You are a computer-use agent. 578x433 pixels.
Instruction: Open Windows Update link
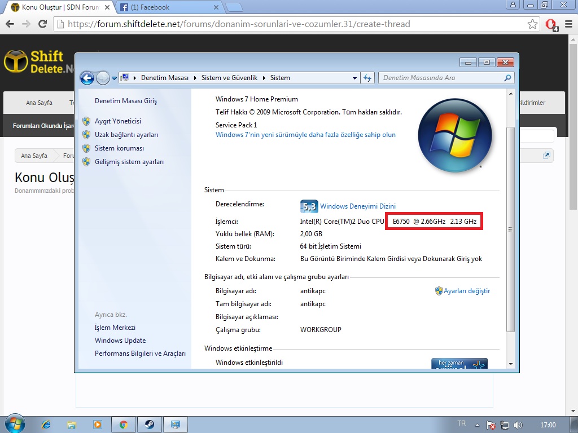click(x=120, y=340)
